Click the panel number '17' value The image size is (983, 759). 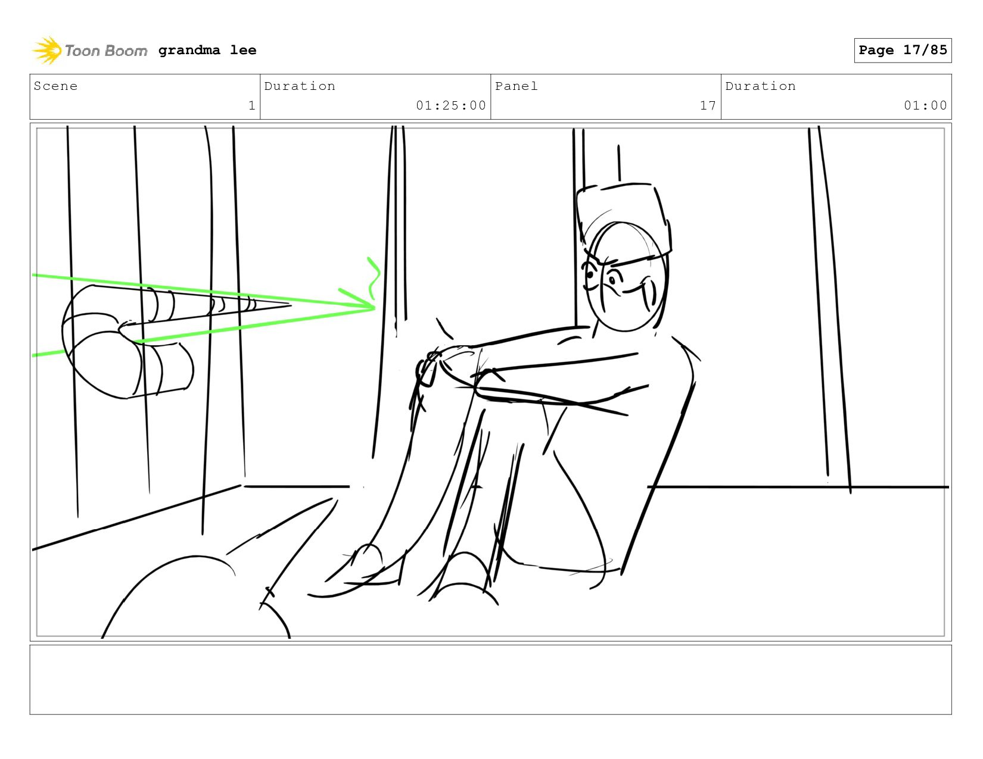tap(708, 105)
